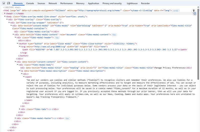The image size is (200, 132).
Task: Click the flex badge on fides-modal-header
Action: 57,38
